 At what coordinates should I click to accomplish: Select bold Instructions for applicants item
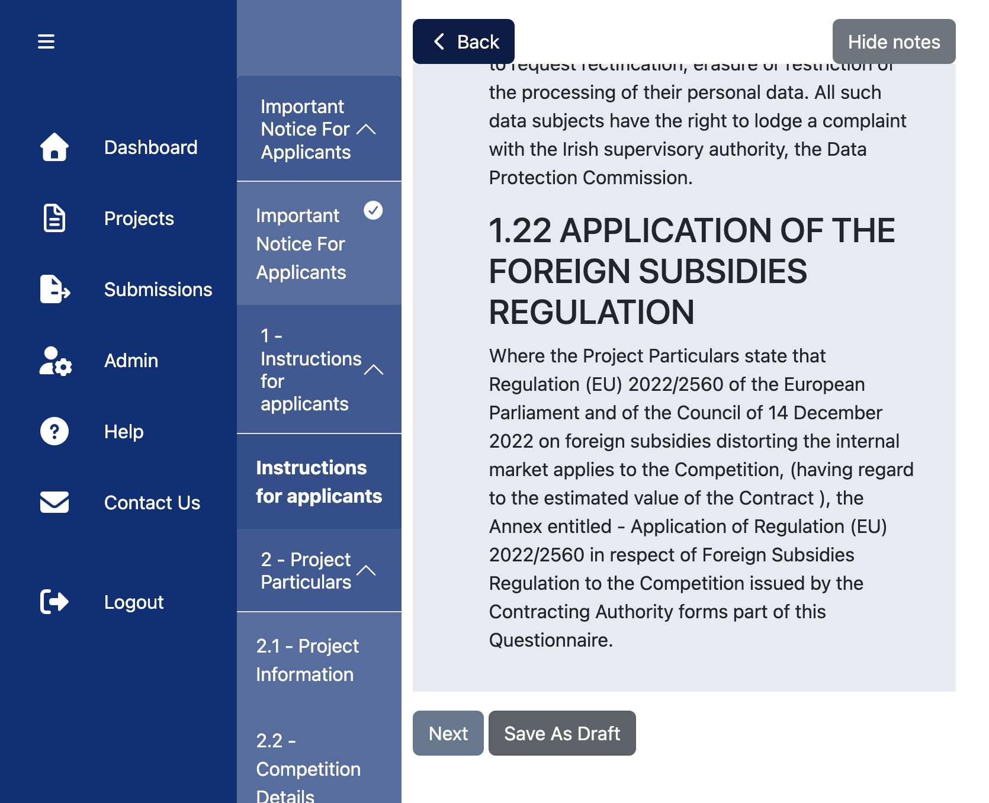click(319, 481)
